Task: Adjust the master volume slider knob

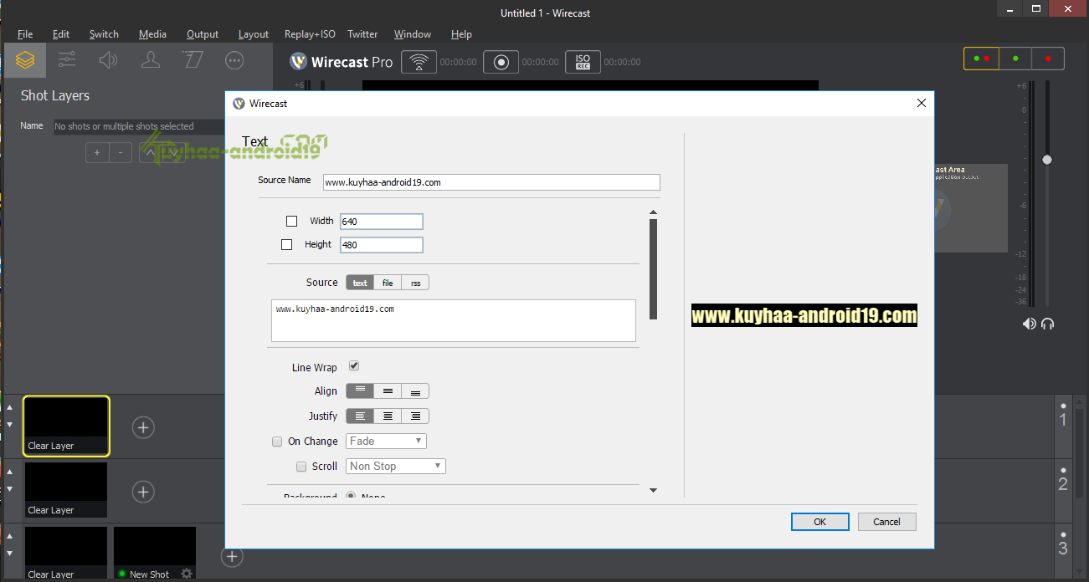Action: [x=1046, y=159]
